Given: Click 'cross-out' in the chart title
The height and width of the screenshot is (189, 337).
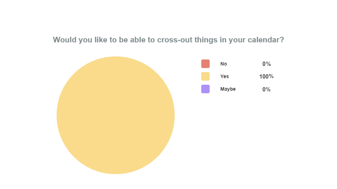Looking at the screenshot, I should pyautogui.click(x=175, y=40).
